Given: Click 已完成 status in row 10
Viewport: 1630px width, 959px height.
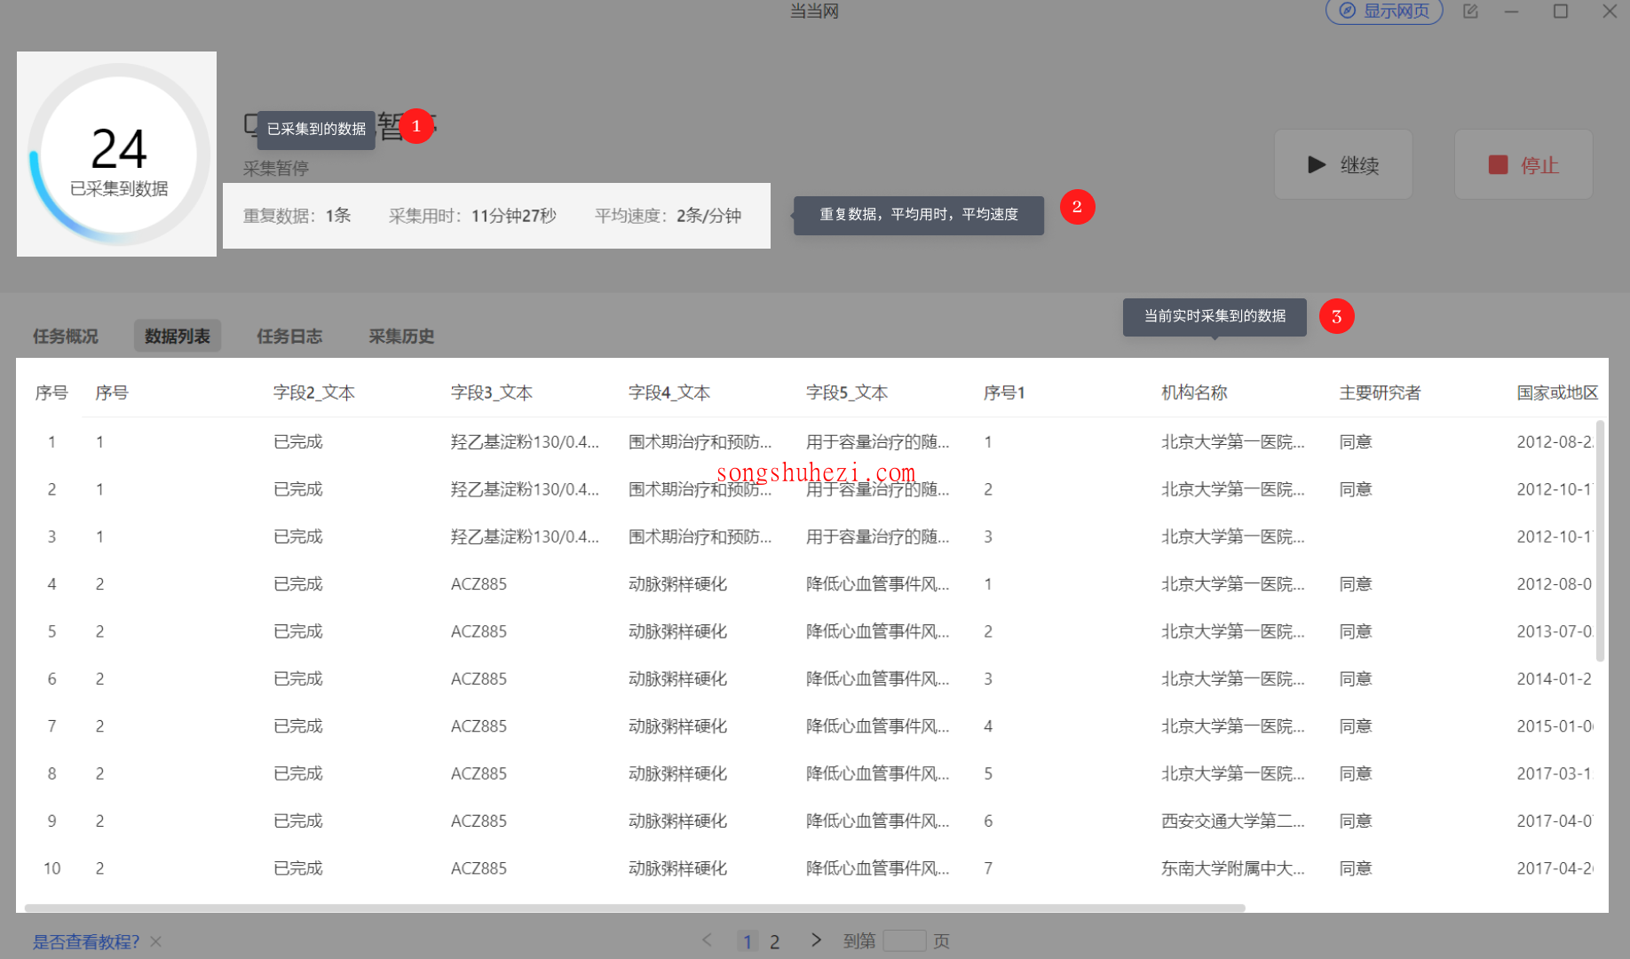Looking at the screenshot, I should [x=297, y=868].
